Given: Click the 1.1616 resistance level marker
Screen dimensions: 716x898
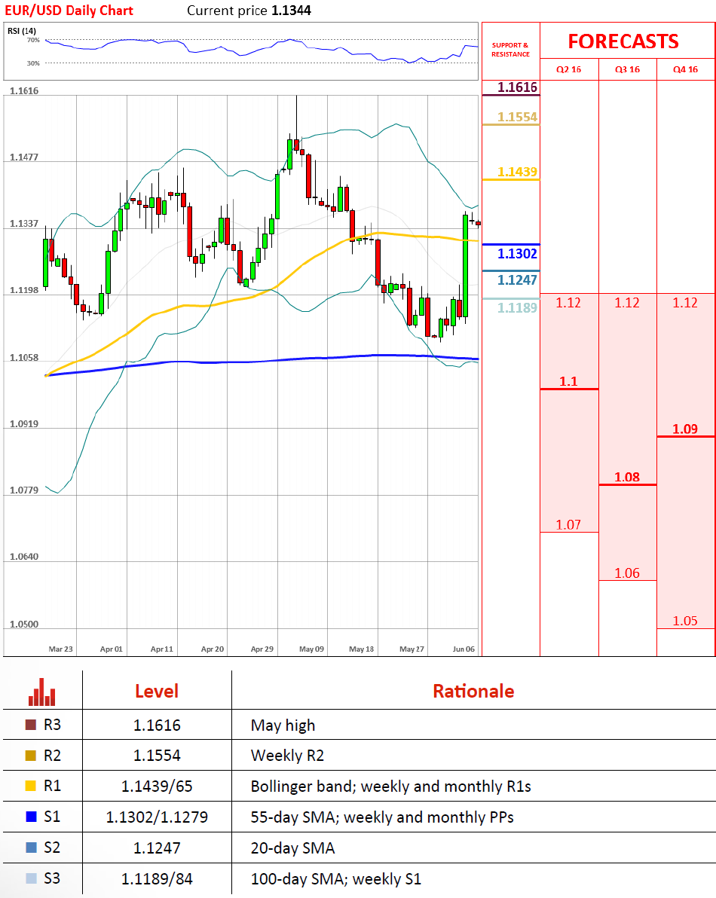Looking at the screenshot, I should [x=517, y=87].
